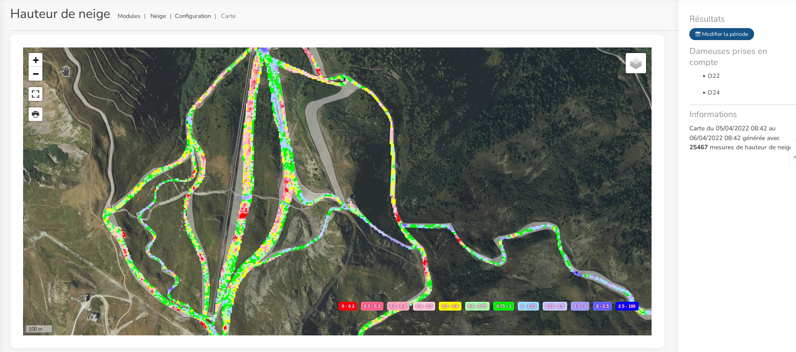Click the light blue 1 - 1.25 legend swatch
The image size is (796, 352).
click(x=528, y=306)
